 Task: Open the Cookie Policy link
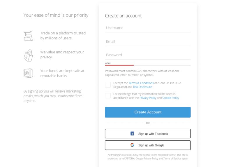click(171, 98)
